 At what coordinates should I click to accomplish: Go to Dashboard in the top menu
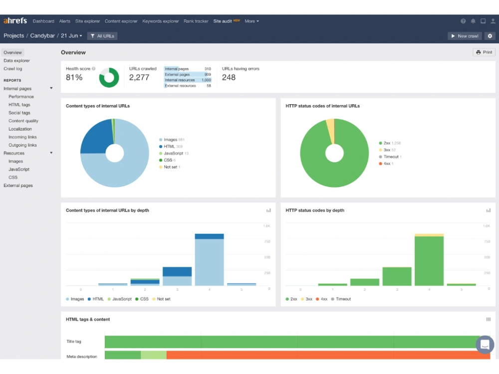43,21
